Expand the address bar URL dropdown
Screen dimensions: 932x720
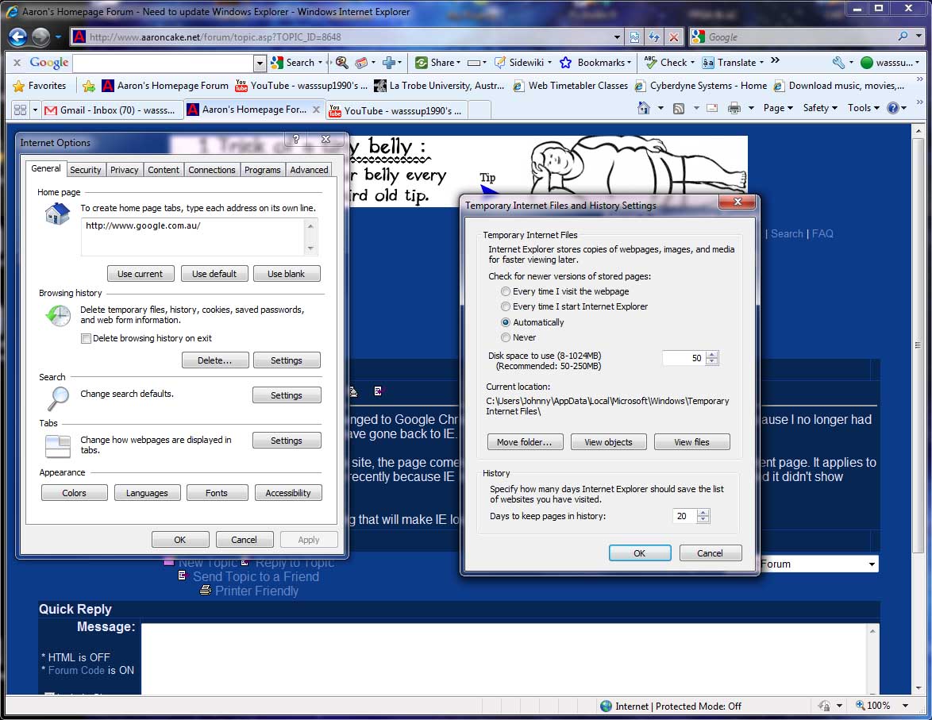618,37
